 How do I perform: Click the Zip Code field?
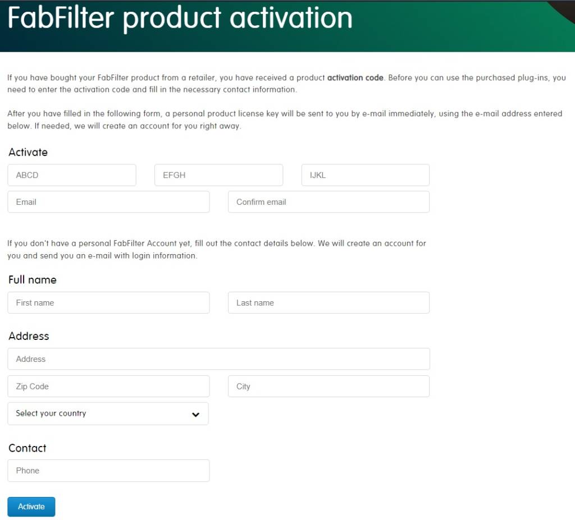108,386
